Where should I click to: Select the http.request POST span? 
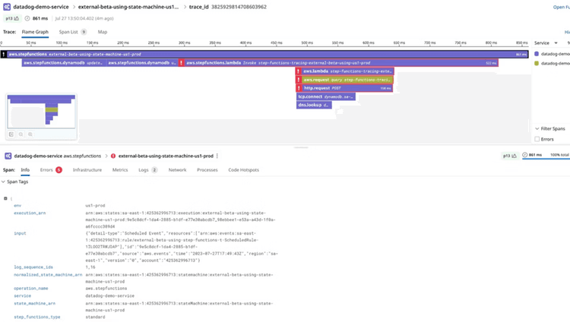(x=344, y=88)
